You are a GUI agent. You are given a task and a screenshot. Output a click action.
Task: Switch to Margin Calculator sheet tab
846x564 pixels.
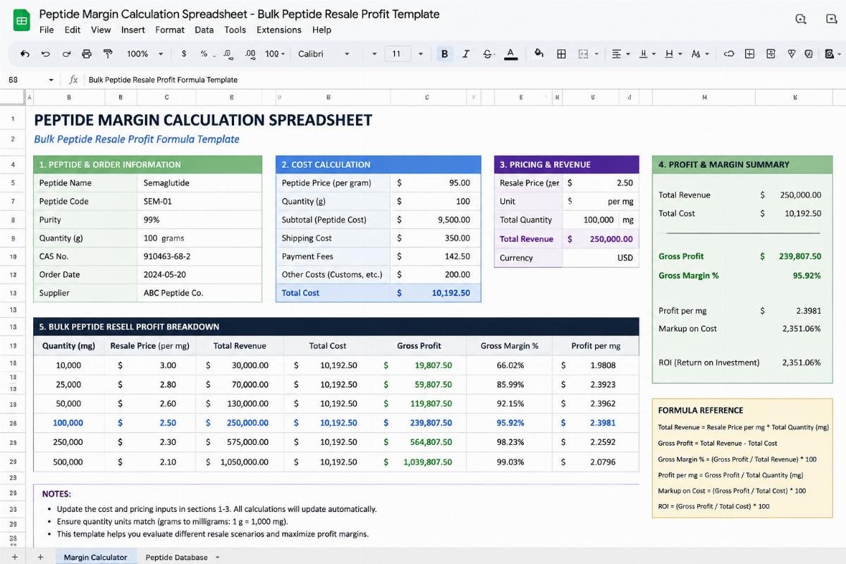[95, 557]
